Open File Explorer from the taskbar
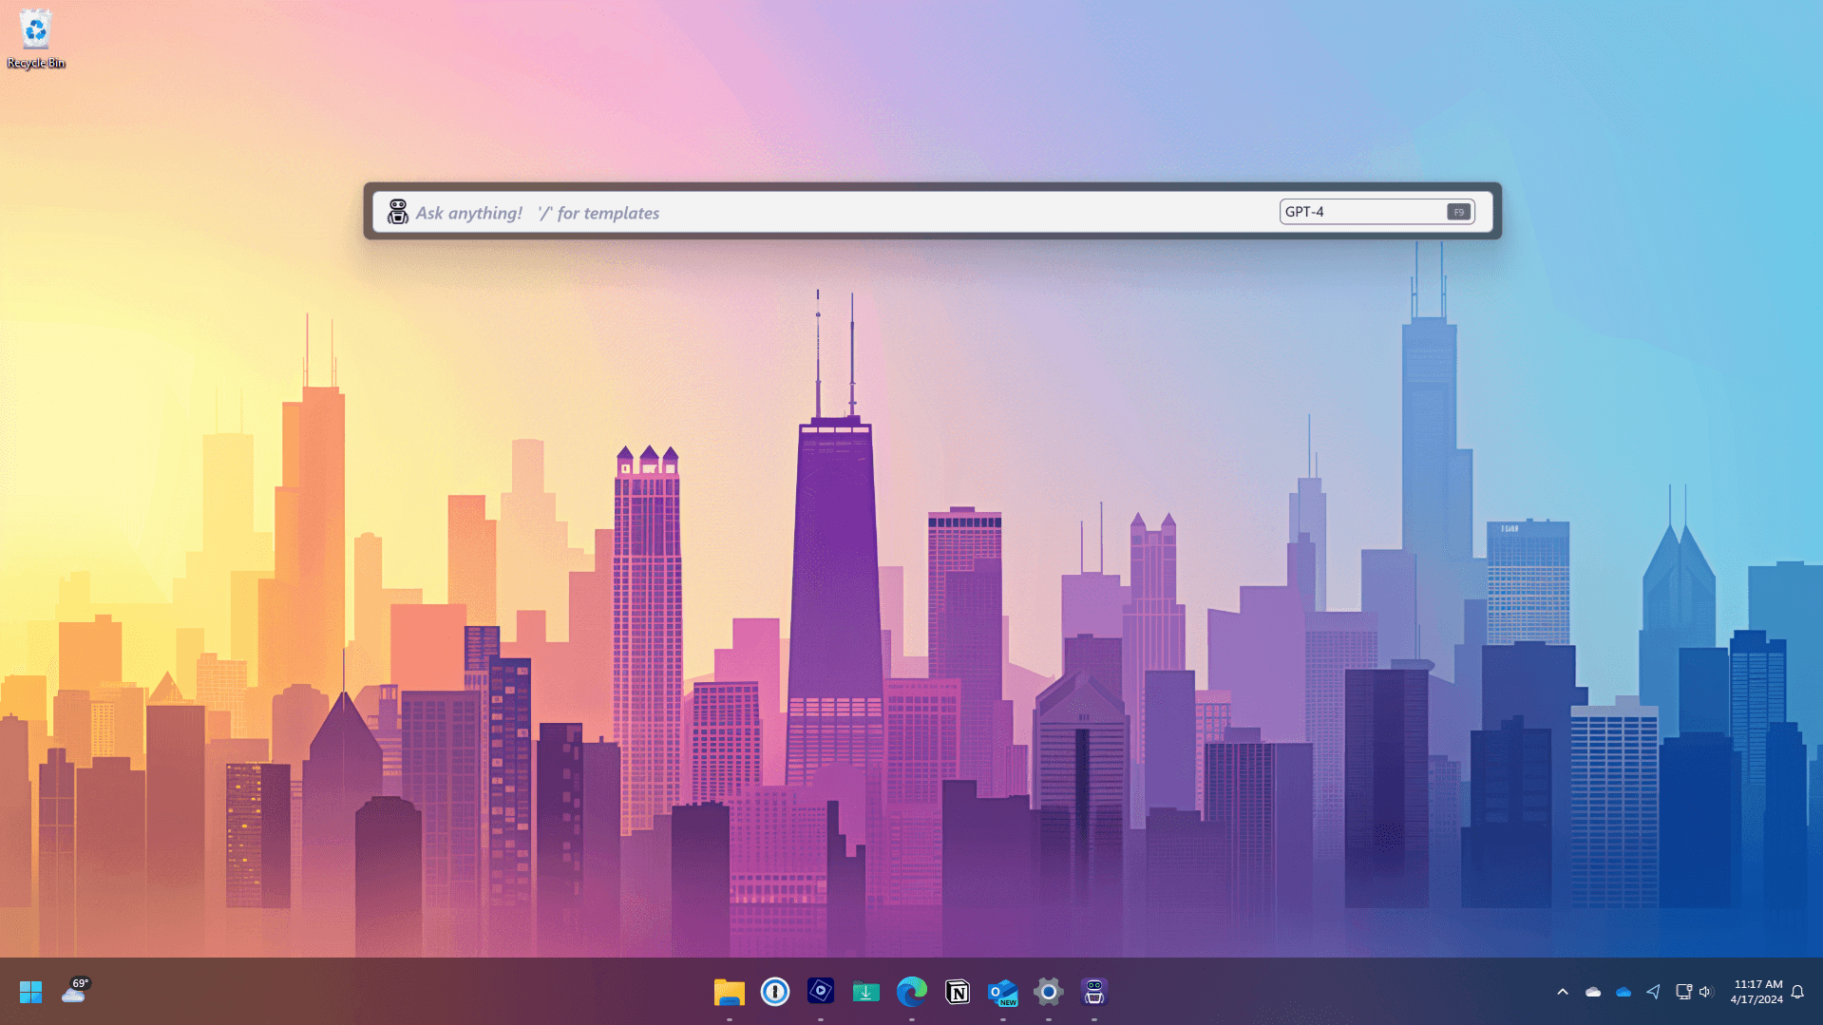Viewport: 1823px width, 1025px height. point(729,992)
